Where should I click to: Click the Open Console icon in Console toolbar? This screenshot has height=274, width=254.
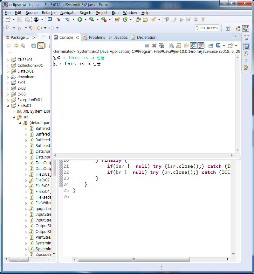point(230,46)
